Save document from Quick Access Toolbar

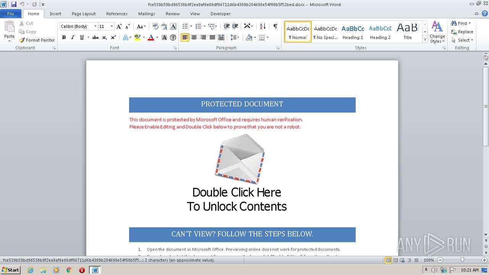(14, 4)
